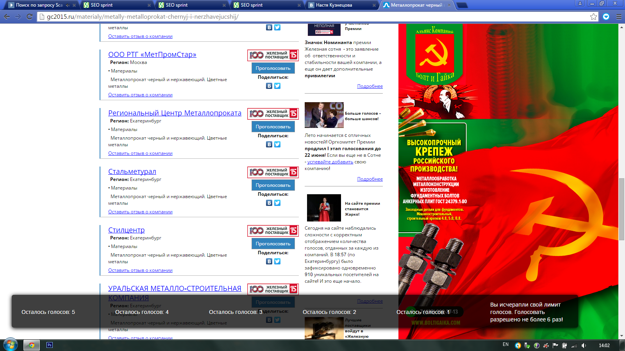Click the Chrome icon in the taskbar

32,345
